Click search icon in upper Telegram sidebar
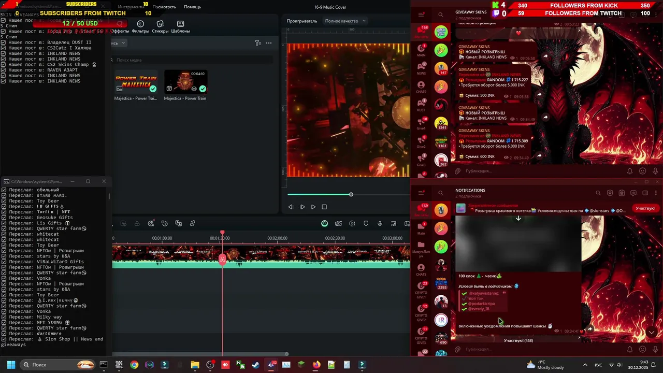The width and height of the screenshot is (663, 373). tap(441, 15)
